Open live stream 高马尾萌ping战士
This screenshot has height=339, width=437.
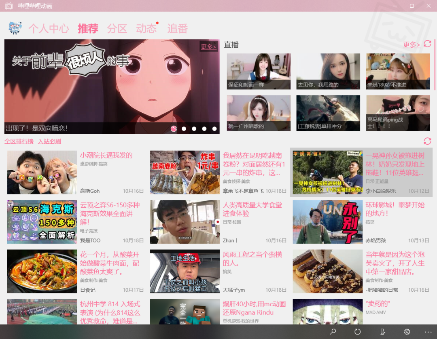click(398, 113)
